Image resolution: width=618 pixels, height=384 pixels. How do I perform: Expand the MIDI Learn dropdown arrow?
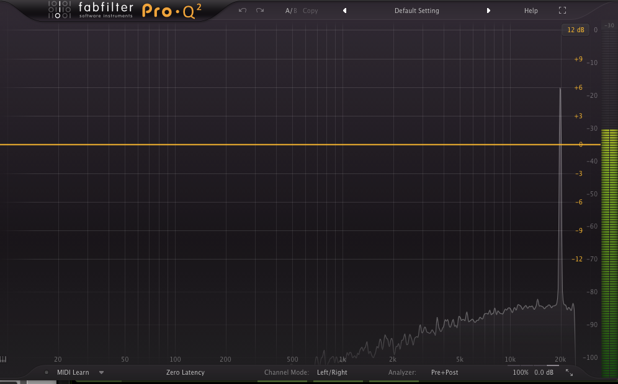pos(101,373)
